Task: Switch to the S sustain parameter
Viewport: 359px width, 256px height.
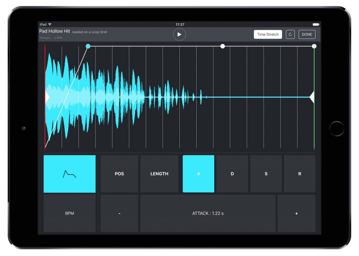Action: click(266, 174)
